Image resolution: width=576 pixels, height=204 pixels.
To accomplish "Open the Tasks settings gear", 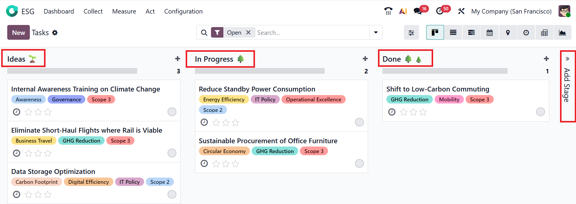I will [55, 32].
